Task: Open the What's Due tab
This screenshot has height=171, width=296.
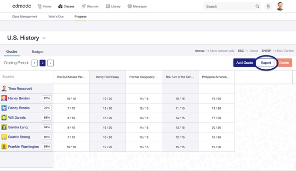Action: [56, 17]
